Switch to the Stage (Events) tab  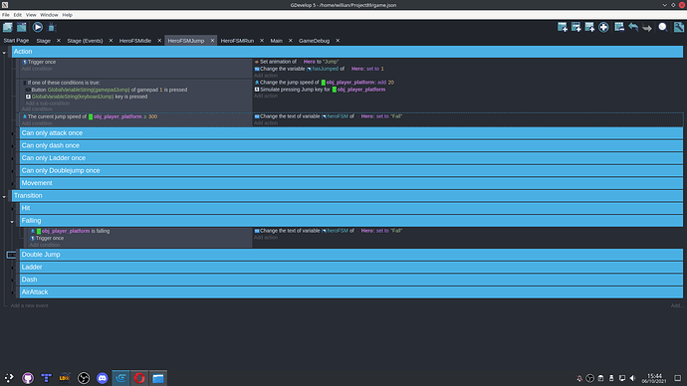tap(85, 40)
